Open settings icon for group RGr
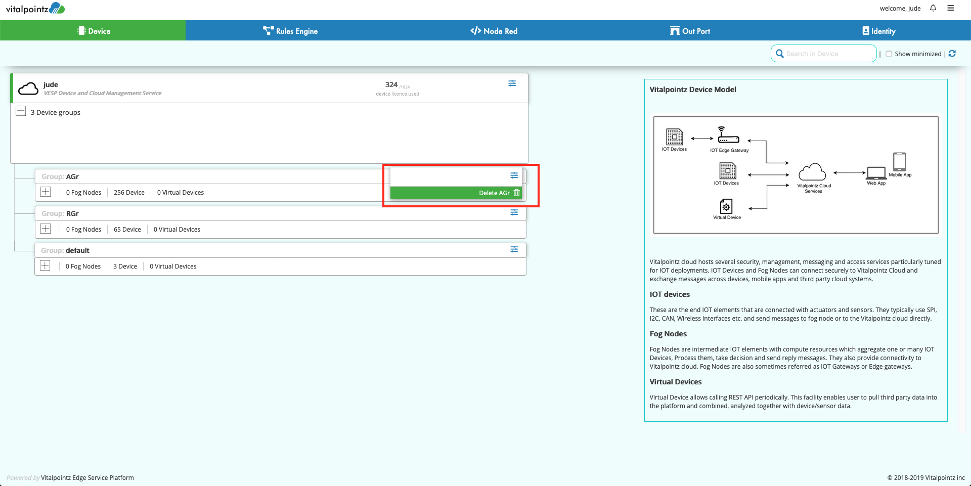971x486 pixels. click(514, 212)
